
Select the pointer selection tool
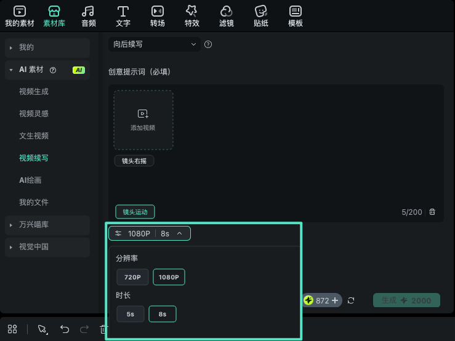tap(42, 329)
